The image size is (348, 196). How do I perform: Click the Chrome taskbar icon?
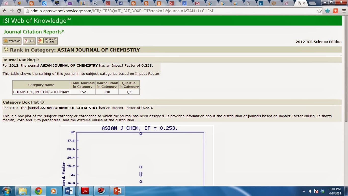click(38, 191)
